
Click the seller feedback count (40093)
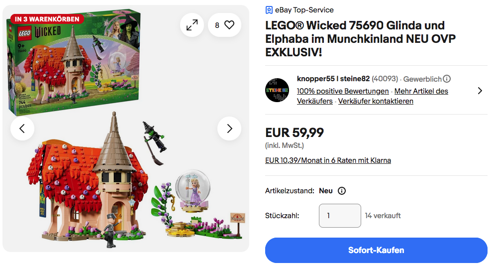pos(385,79)
